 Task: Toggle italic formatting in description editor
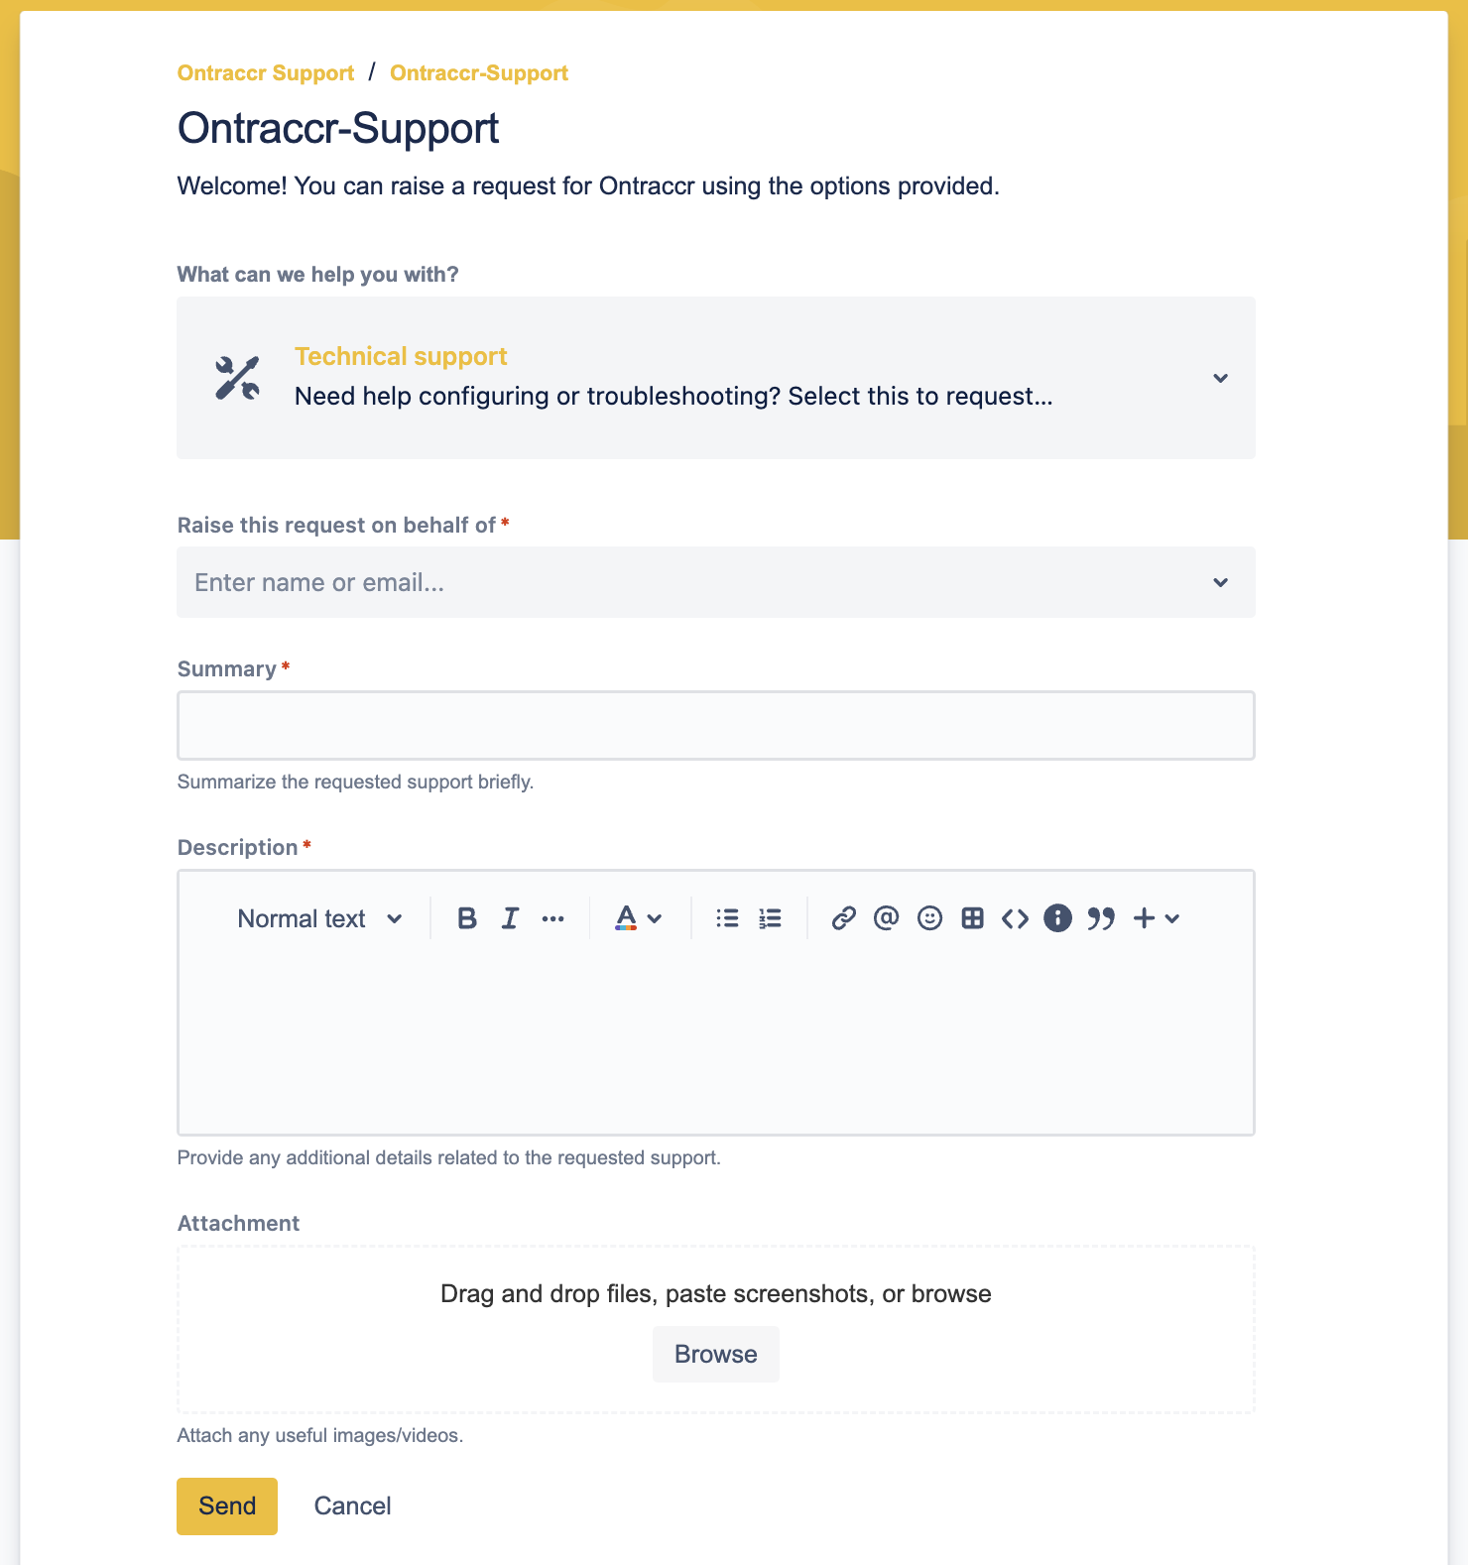510,918
